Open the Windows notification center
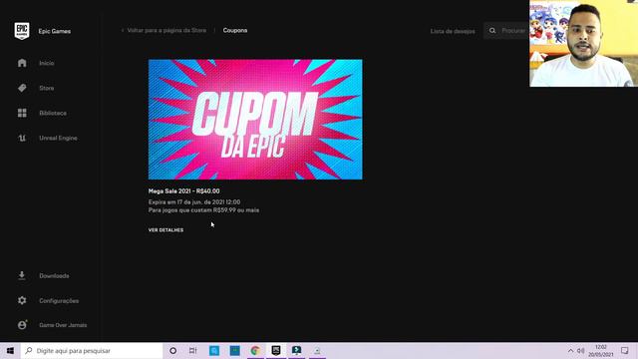This screenshot has height=359, width=638. click(625, 350)
